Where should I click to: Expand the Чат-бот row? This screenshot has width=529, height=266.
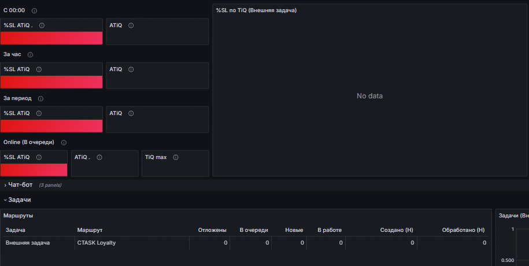[20, 185]
